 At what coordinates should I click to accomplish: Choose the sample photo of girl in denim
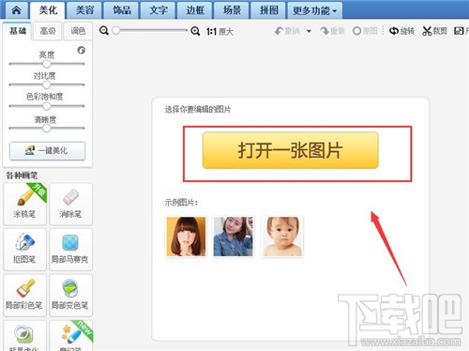click(x=234, y=237)
